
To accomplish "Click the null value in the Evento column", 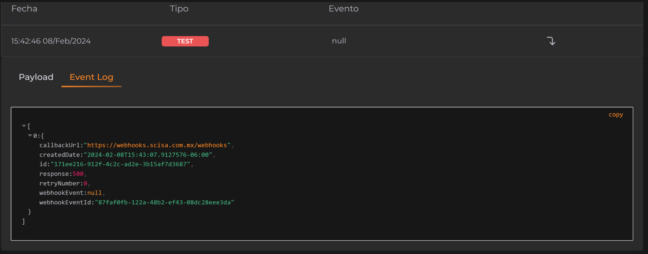I will pyautogui.click(x=339, y=41).
